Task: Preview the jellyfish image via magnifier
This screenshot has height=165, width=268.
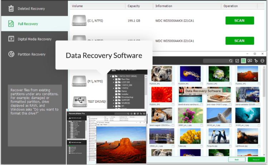Action: click(x=198, y=78)
